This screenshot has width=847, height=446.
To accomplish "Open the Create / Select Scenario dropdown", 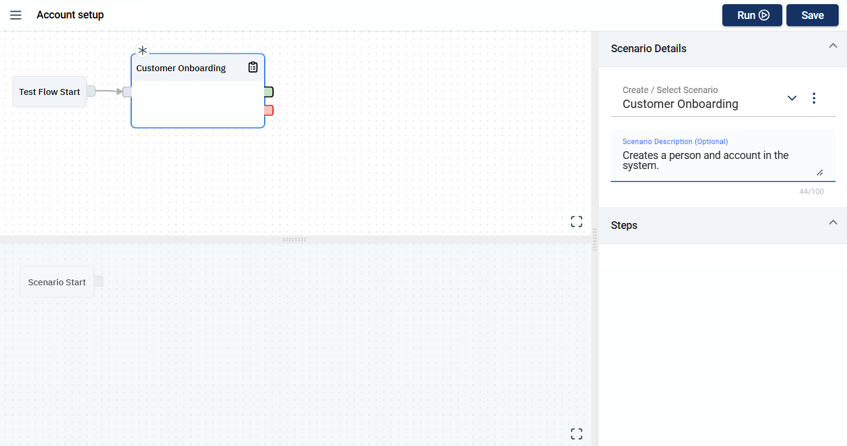I will pos(792,98).
